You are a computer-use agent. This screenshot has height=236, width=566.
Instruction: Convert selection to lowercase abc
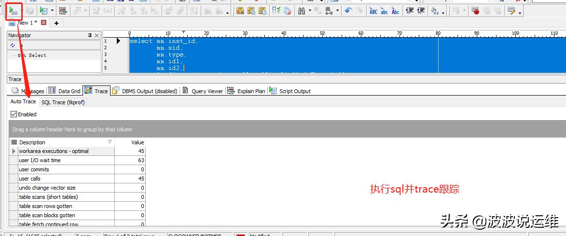[x=385, y=11]
